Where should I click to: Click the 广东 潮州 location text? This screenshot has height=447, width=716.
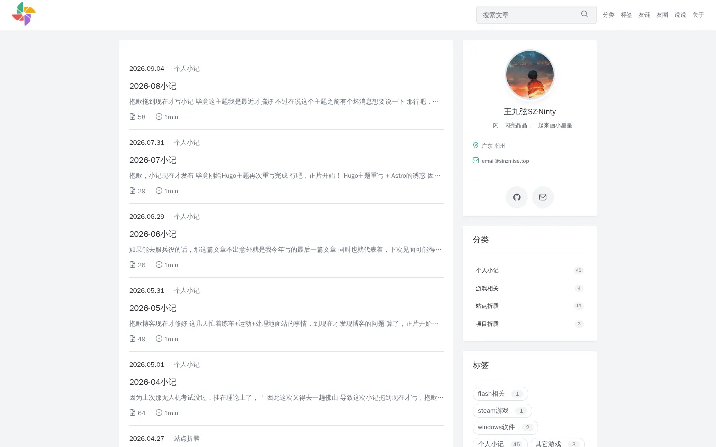point(493,146)
